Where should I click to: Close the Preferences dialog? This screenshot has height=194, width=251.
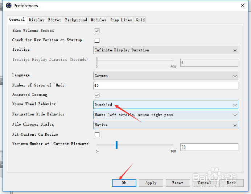pos(243,5)
